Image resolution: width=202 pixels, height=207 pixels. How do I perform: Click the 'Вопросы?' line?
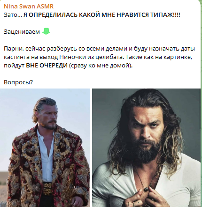18,82
